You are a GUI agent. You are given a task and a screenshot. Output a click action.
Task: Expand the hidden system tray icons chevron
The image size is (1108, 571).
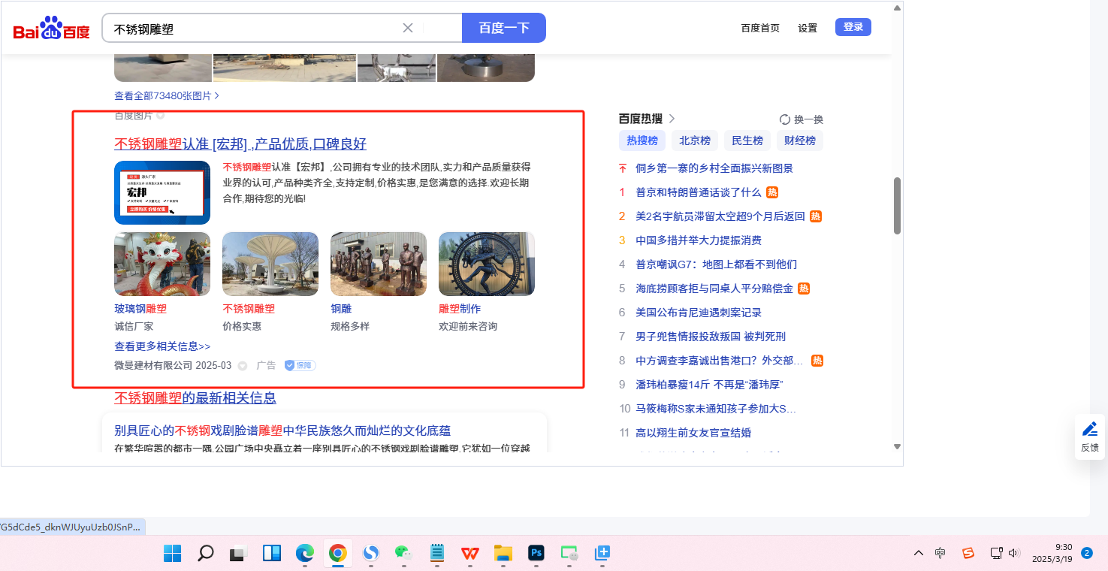point(919,554)
